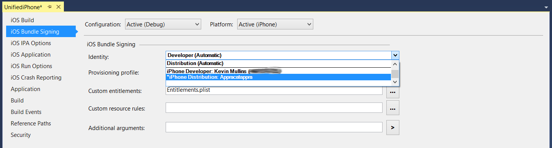Pin the UnifiediPhone document tab
552x148 pixels.
click(x=50, y=7)
